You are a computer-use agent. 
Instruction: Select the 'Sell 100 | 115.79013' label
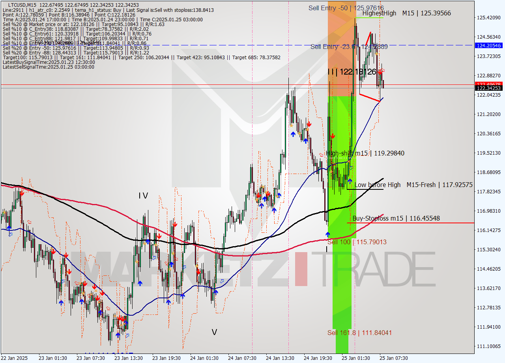tap(357, 242)
